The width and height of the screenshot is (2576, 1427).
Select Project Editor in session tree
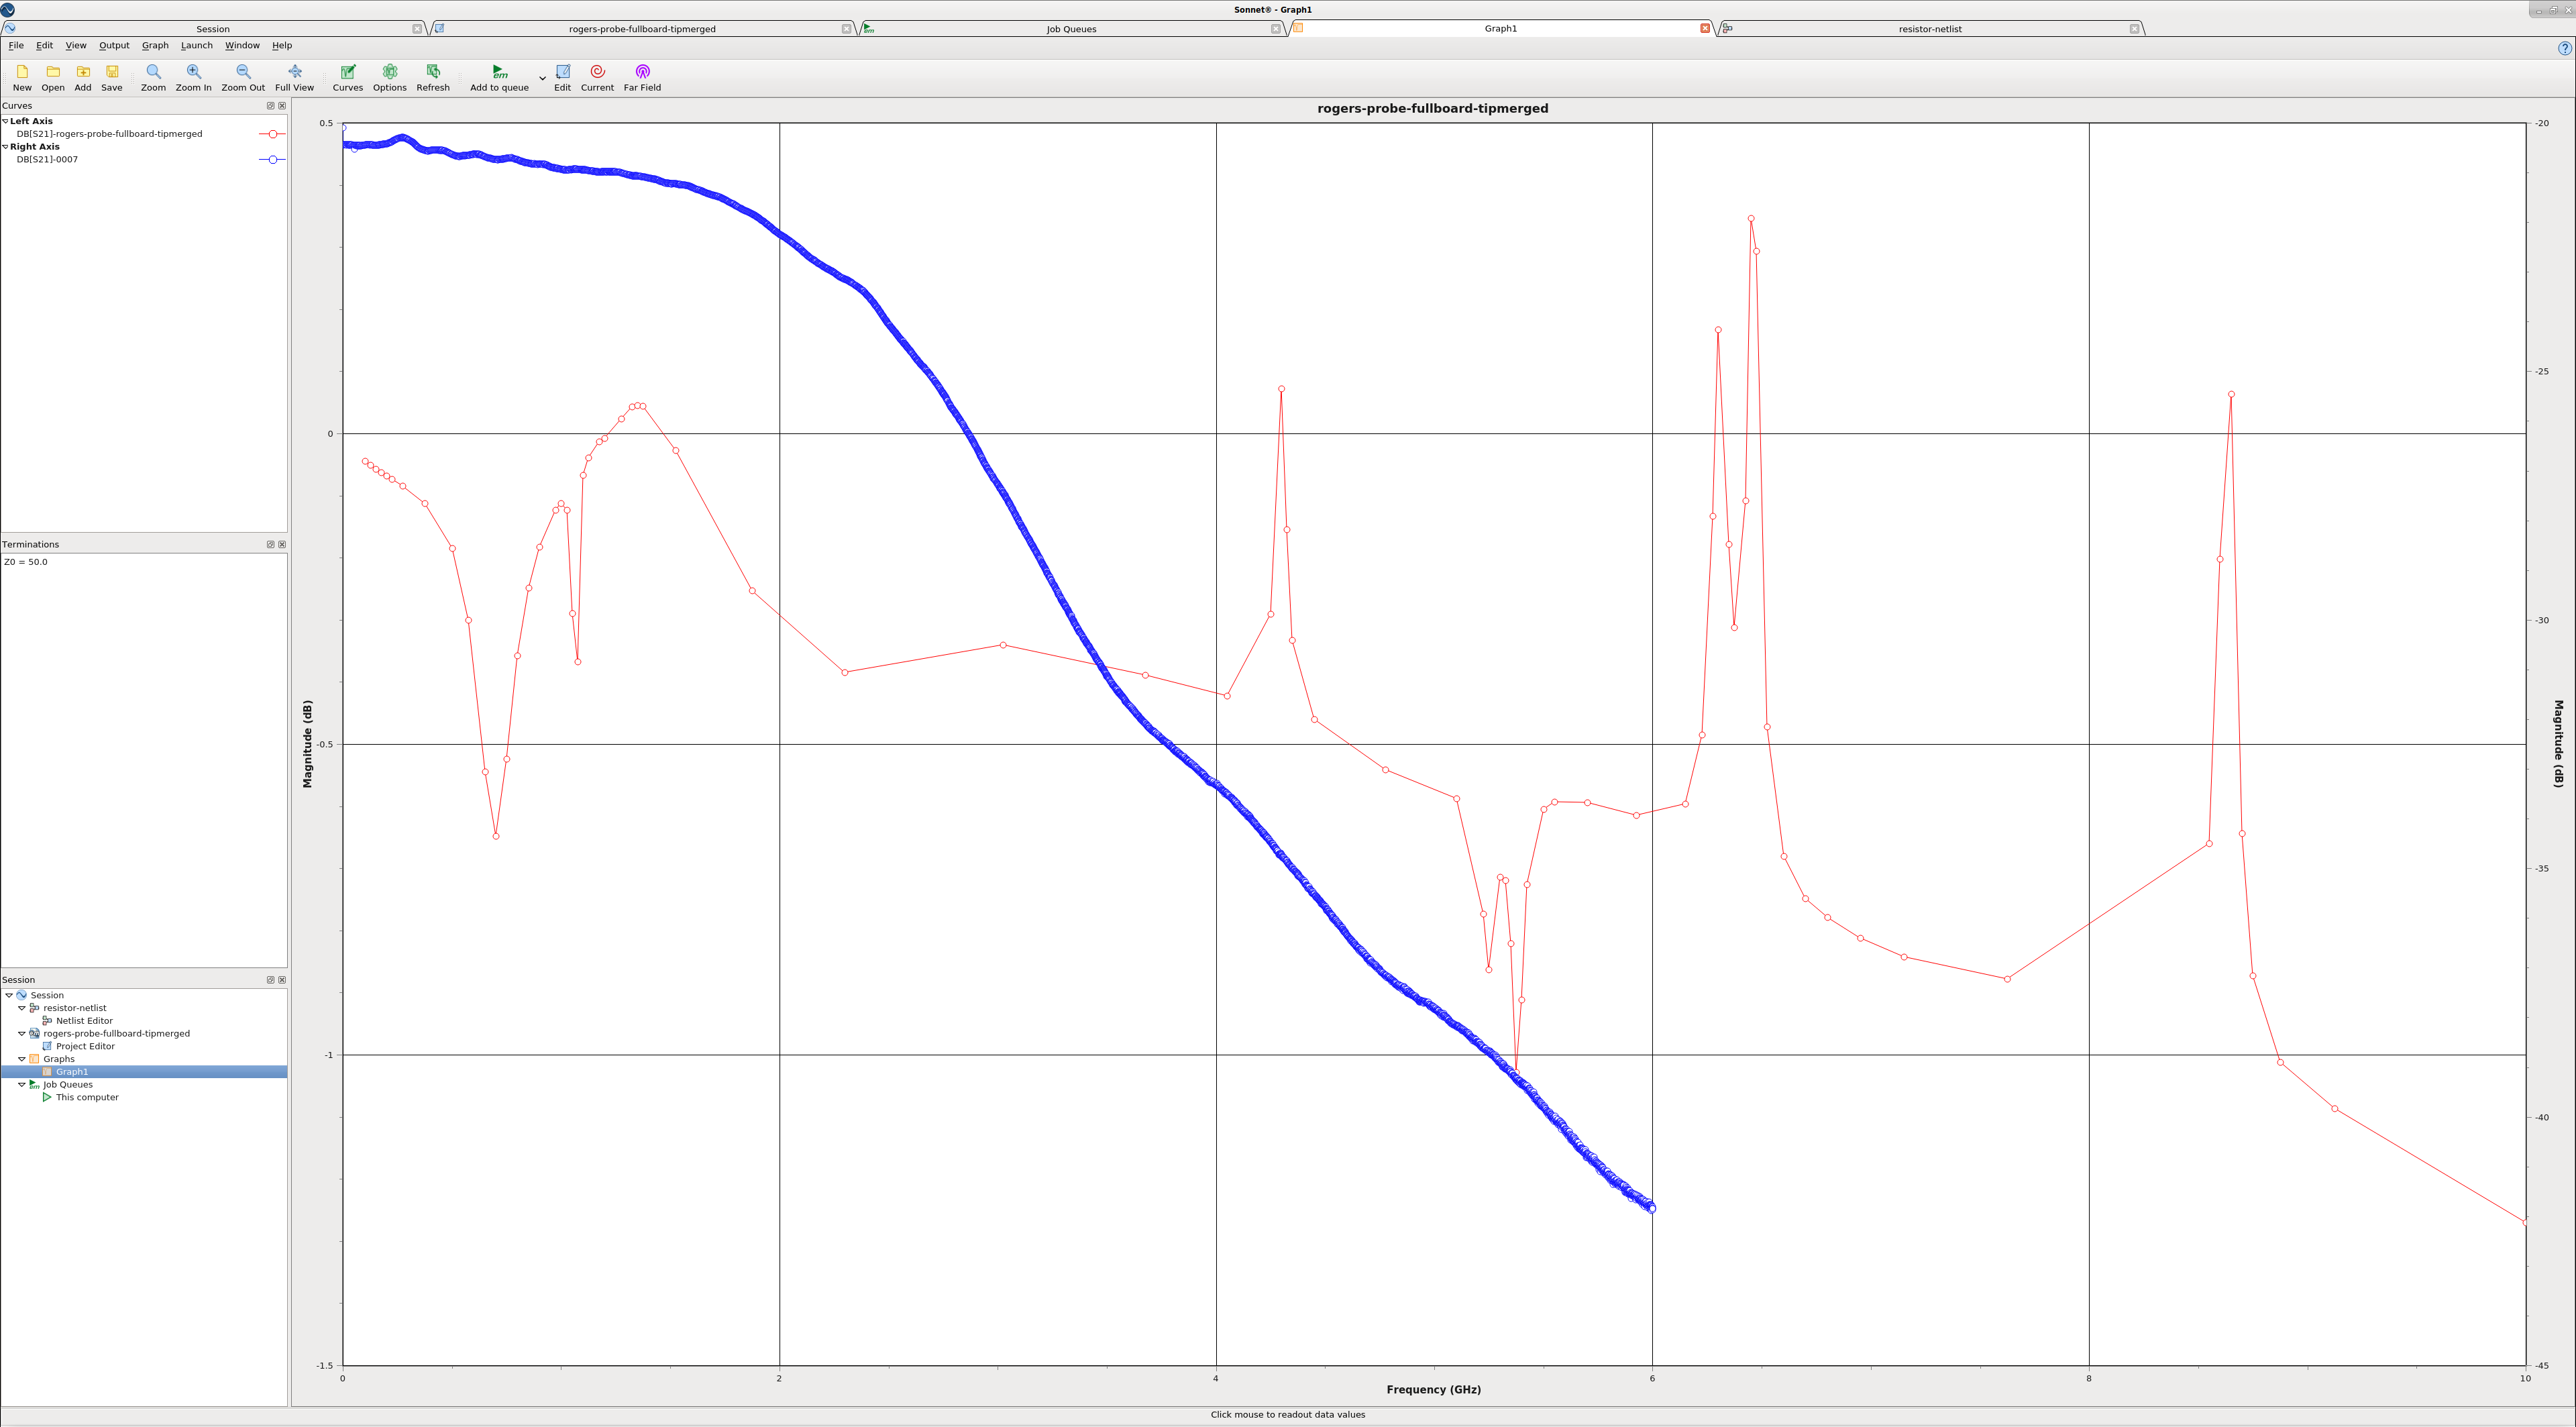point(85,1046)
